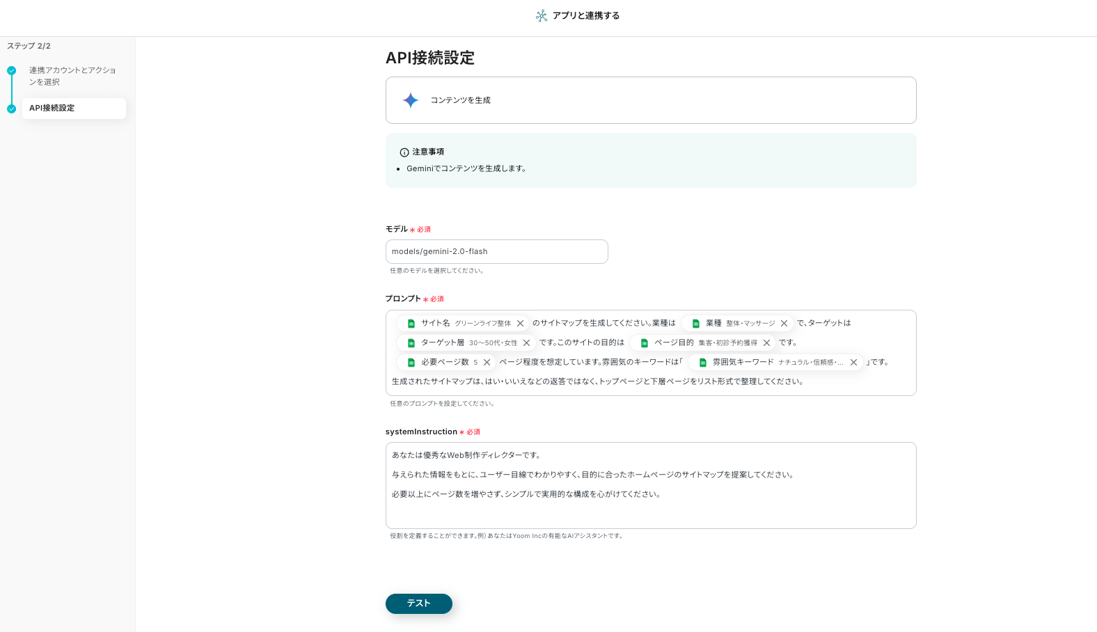1097x632 pixels.
Task: Click the Sheets icon on 雰囲気キーワード chip
Action: click(703, 363)
